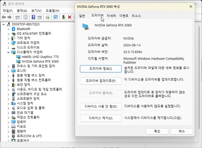Click the Bluetooth category icon
The image size is (202, 148).
13,29
